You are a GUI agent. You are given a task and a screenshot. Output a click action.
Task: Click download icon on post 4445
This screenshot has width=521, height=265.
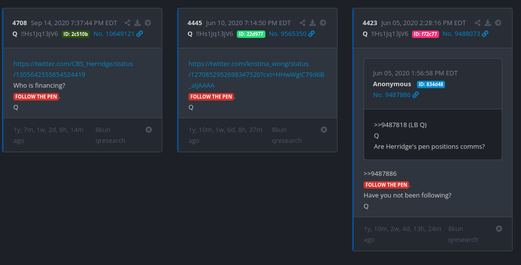point(313,23)
